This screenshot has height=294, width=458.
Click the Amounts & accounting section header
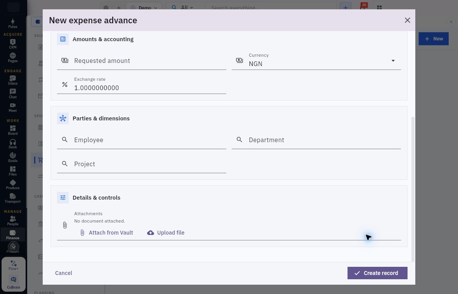103,39
